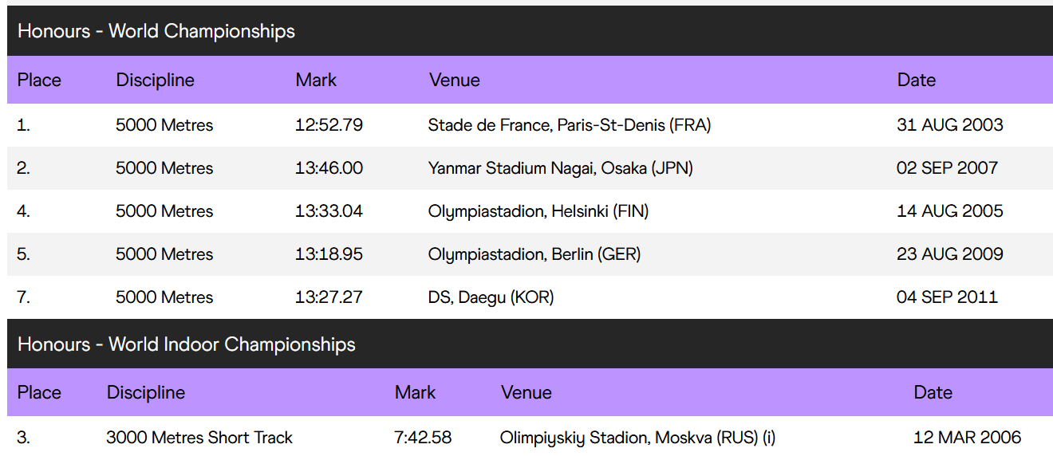
Task: Select the Olympiastadion, Helsinki (FIN) venue
Action: 538,211
